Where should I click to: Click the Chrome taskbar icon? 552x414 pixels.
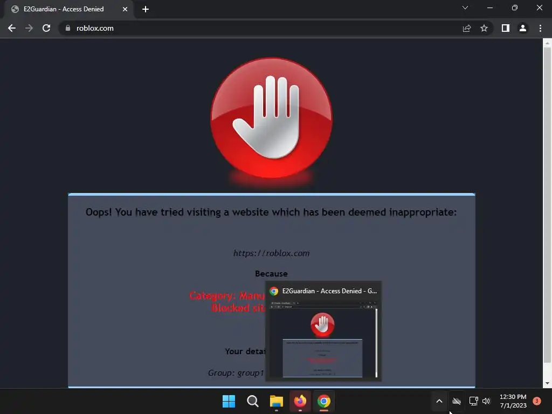coord(324,401)
